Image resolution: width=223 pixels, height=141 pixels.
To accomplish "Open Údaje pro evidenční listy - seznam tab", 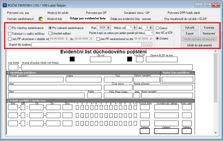I will (x=136, y=19).
